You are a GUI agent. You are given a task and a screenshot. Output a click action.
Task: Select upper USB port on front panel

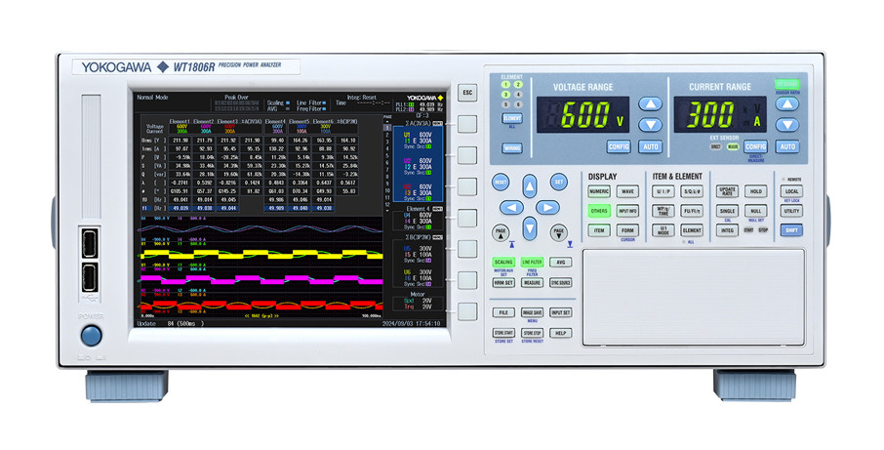89,243
